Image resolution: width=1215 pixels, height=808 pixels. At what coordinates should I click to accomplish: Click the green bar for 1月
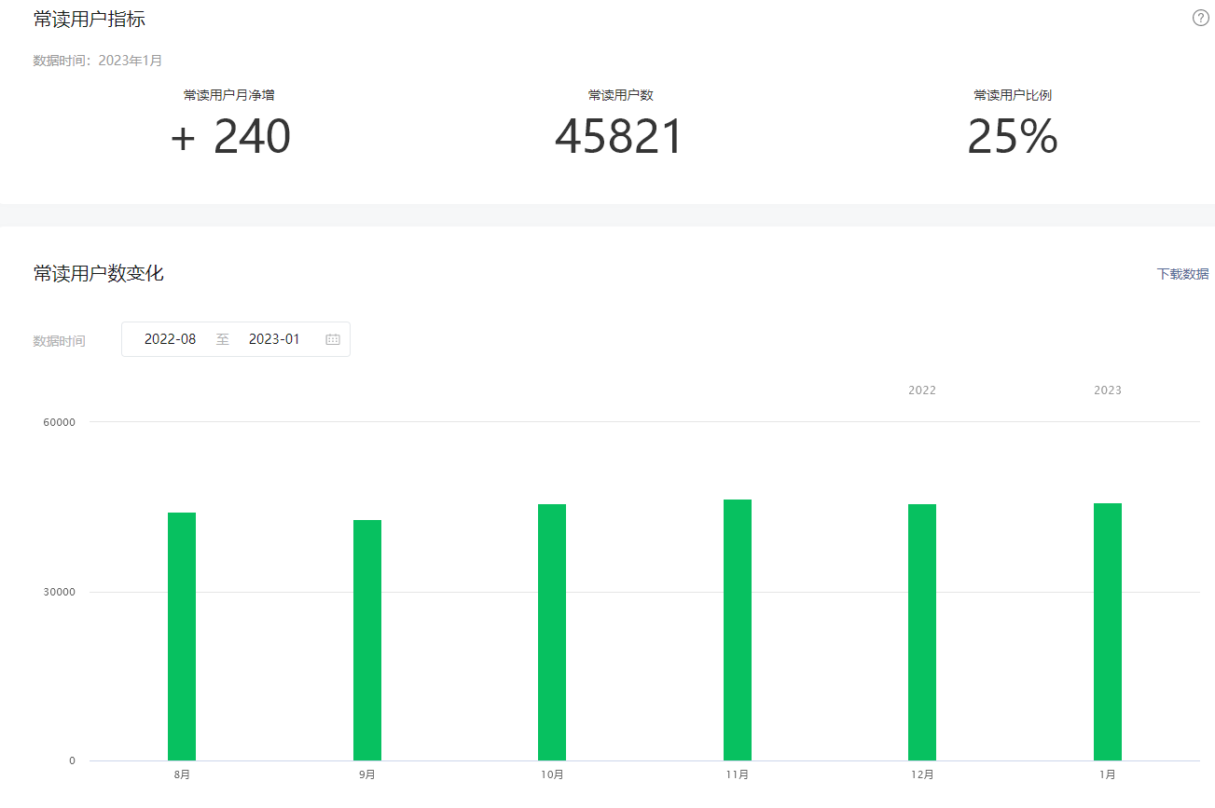1108,631
